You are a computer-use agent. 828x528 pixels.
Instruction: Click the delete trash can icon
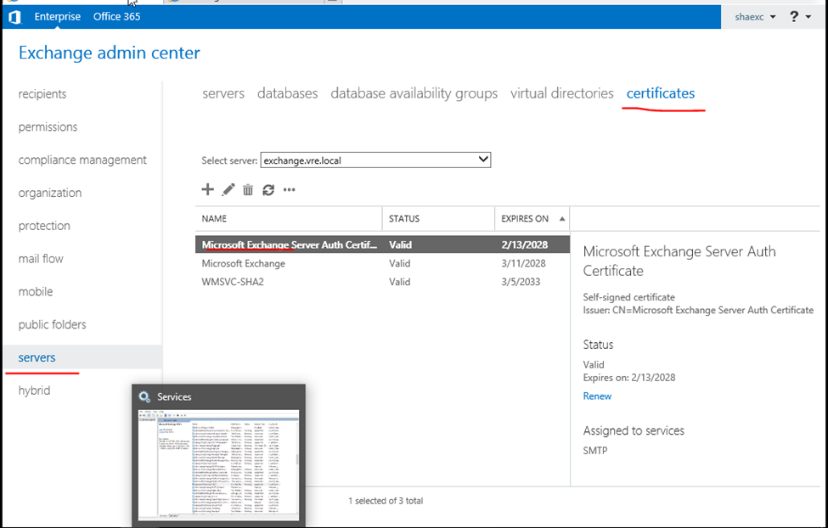pyautogui.click(x=248, y=189)
